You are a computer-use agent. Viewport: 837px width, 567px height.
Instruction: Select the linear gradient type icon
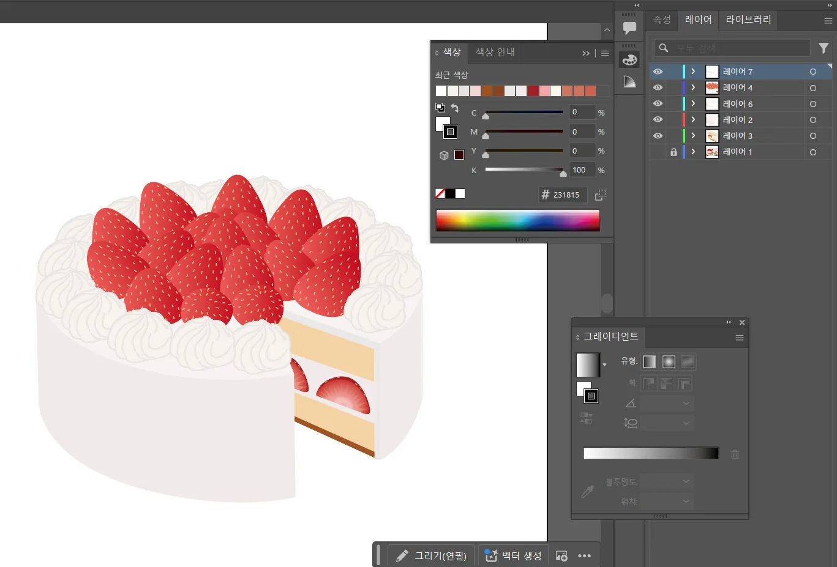click(x=649, y=361)
